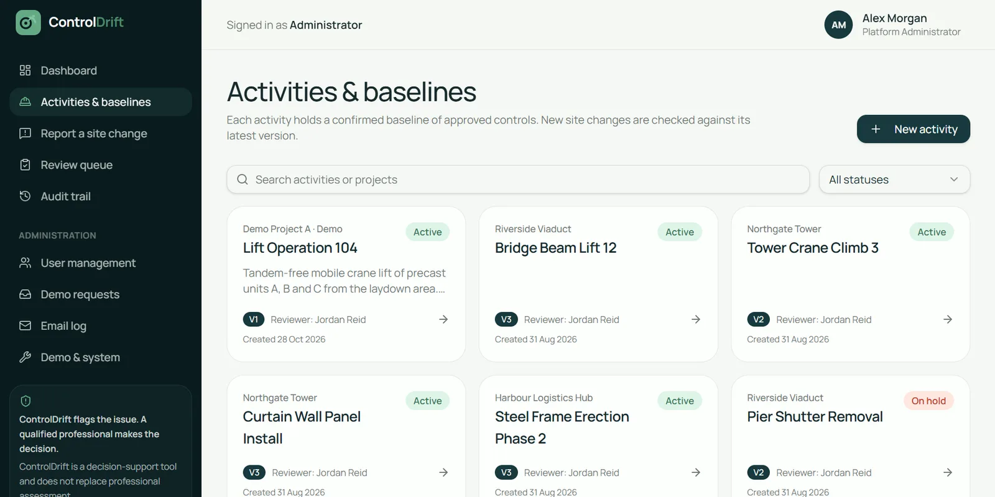Open the Tower Crane Climb 3 title
Image resolution: width=995 pixels, height=497 pixels.
coord(813,248)
